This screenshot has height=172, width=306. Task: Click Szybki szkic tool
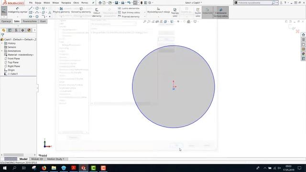click(197, 13)
